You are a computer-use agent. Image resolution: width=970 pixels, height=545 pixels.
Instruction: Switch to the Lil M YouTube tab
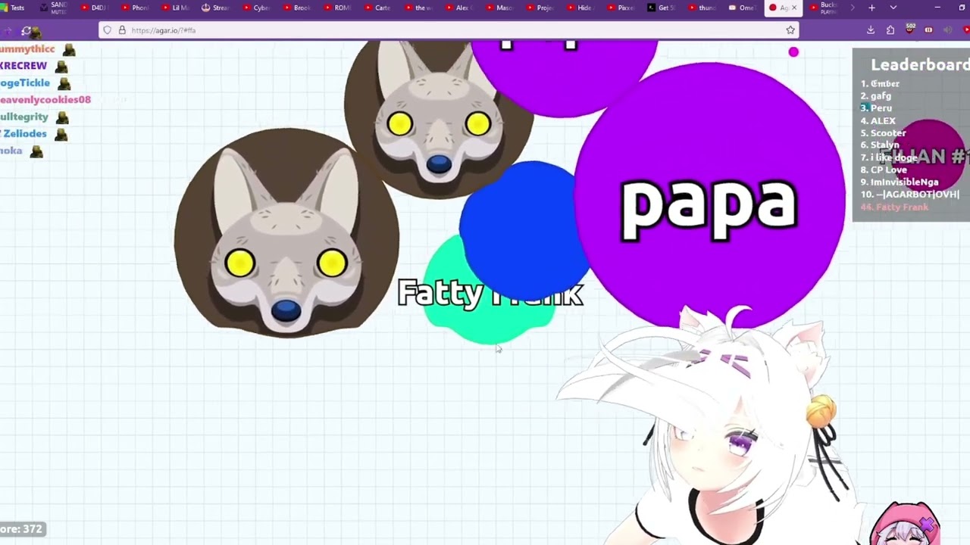click(177, 8)
